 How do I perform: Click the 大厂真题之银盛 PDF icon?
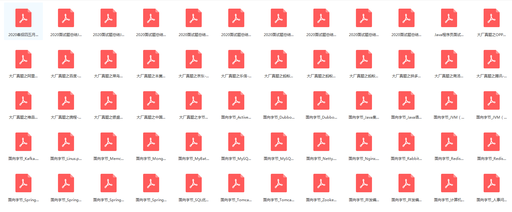(x=109, y=100)
